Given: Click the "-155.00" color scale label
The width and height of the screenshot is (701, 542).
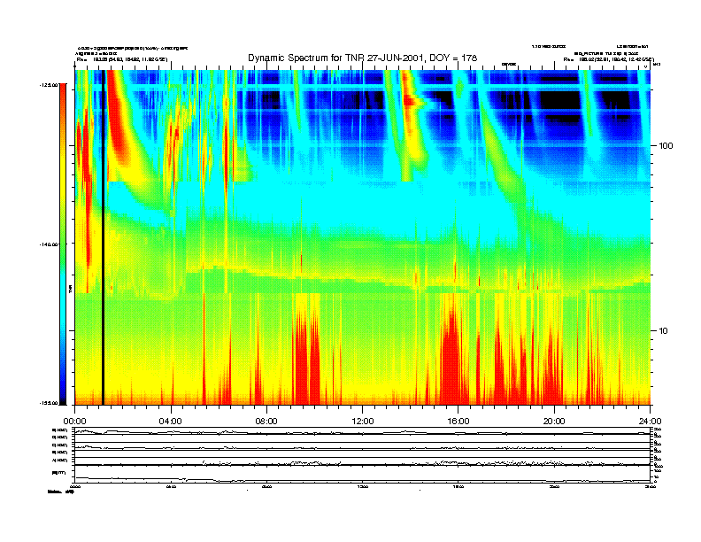Looking at the screenshot, I should 49,403.
